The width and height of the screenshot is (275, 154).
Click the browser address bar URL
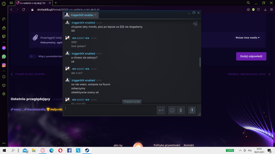68,10
